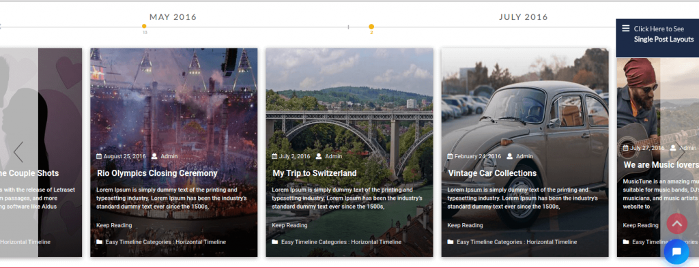
Task: Open My Trip to Switzerland post title
Action: click(x=314, y=173)
